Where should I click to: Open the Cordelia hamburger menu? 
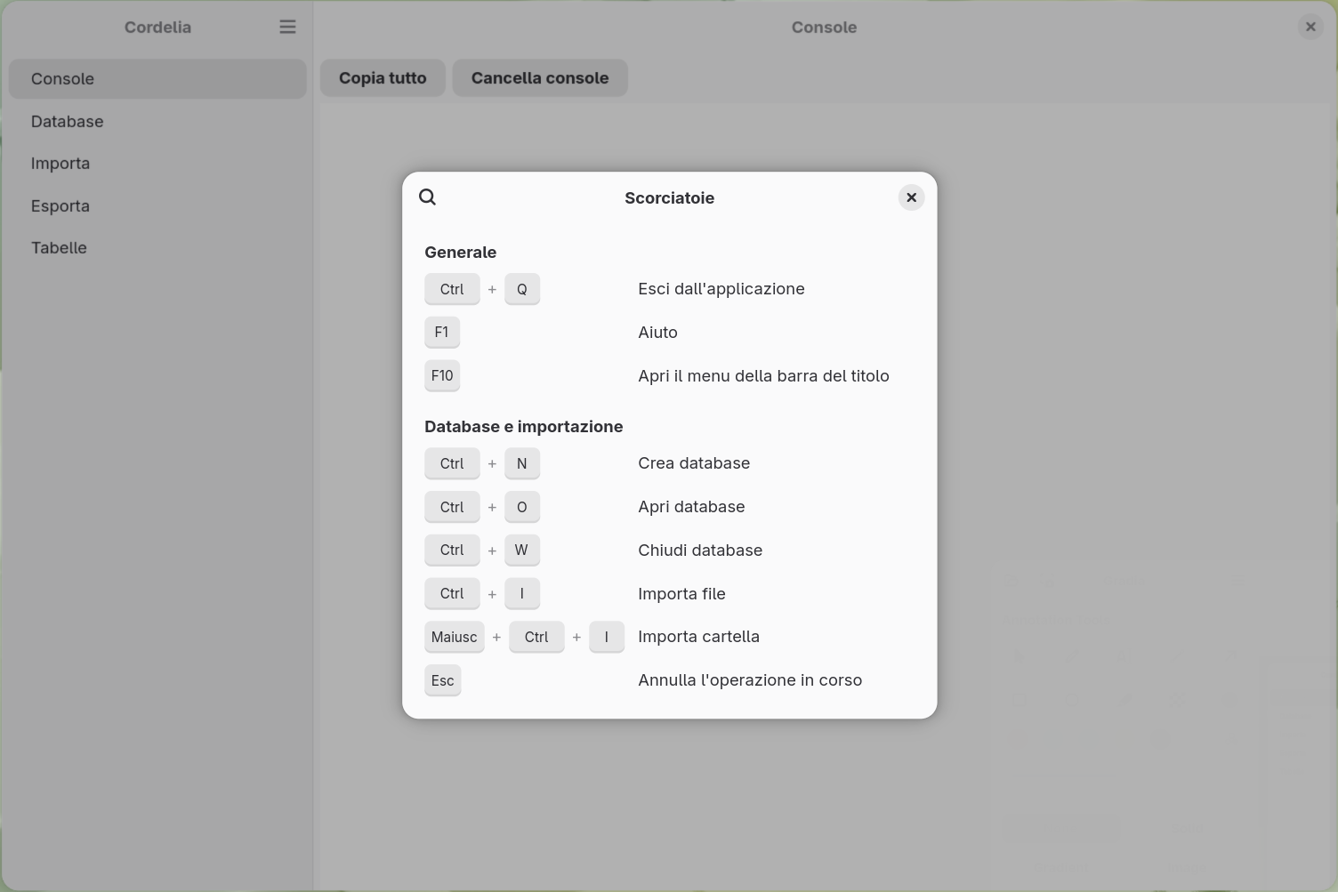coord(287,27)
